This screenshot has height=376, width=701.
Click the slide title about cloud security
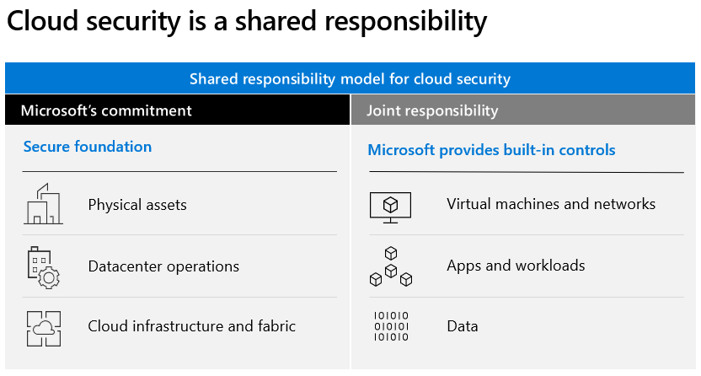(x=247, y=23)
